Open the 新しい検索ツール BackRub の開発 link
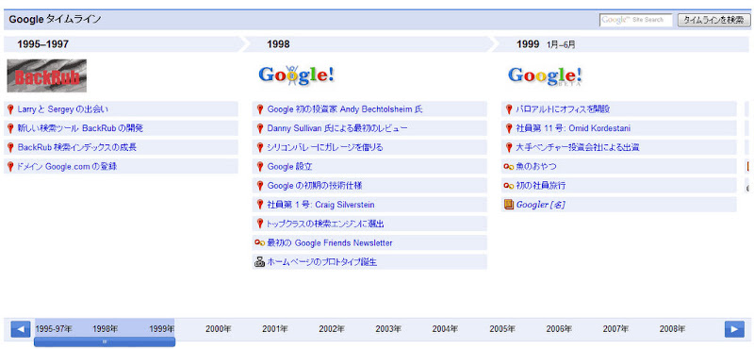This screenshot has width=754, height=349. click(80, 128)
